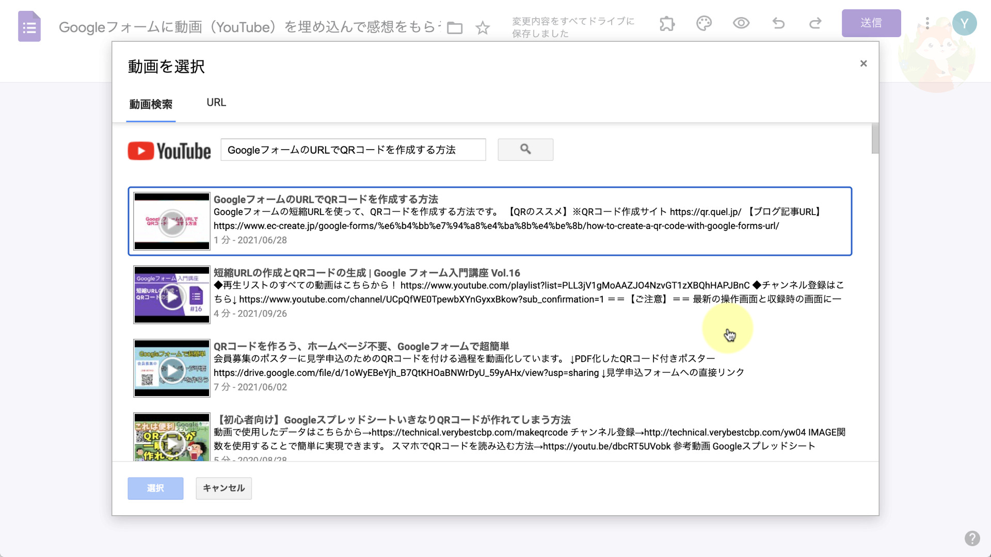This screenshot has width=991, height=557.
Task: Select title GoogleフォームのURLでQRコードを作成する方法
Action: [326, 200]
